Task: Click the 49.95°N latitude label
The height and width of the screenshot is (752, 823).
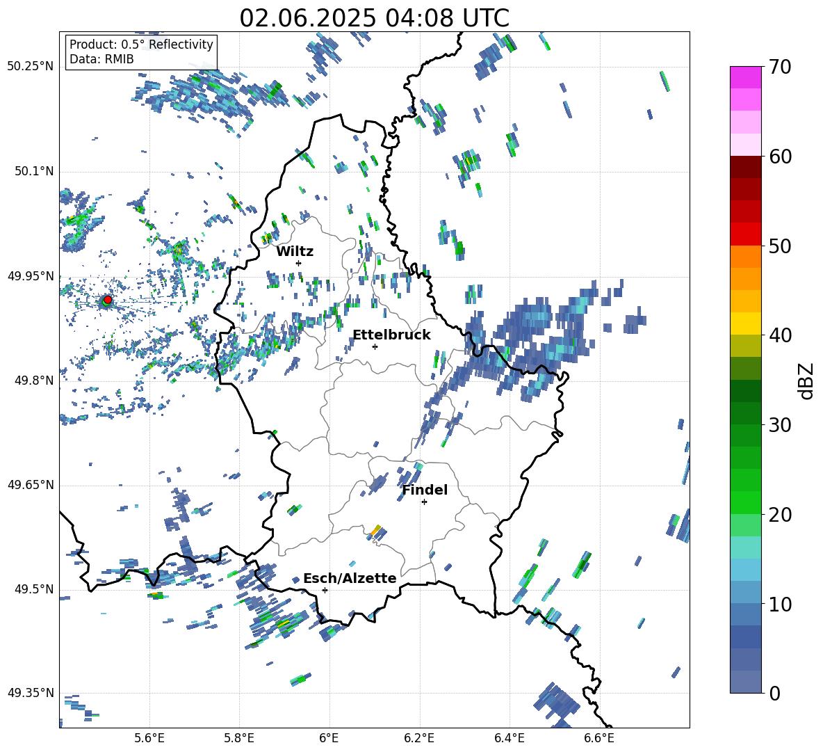Action: [x=31, y=275]
